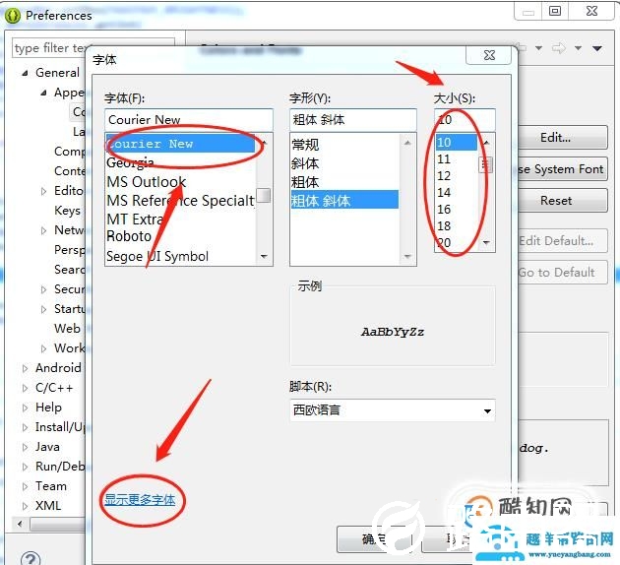Viewport: 620px width, 565px height.
Task: Click the Edit... button
Action: pyautogui.click(x=561, y=138)
